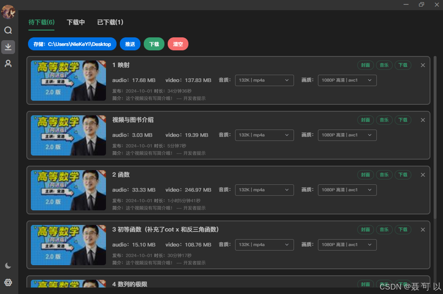The image size is (443, 294).
Task: Remove the '2 函数' item with X
Action: [x=423, y=175]
